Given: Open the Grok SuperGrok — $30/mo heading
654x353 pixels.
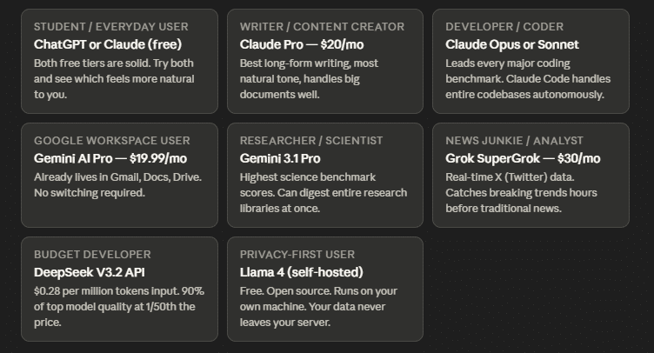Looking at the screenshot, I should click(523, 158).
